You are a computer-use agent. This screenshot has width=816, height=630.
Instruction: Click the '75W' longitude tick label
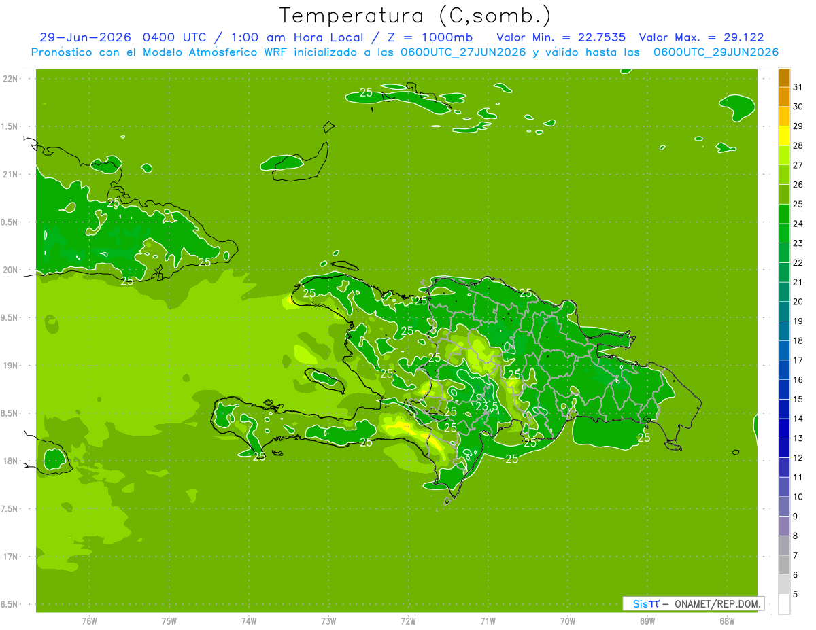point(169,620)
